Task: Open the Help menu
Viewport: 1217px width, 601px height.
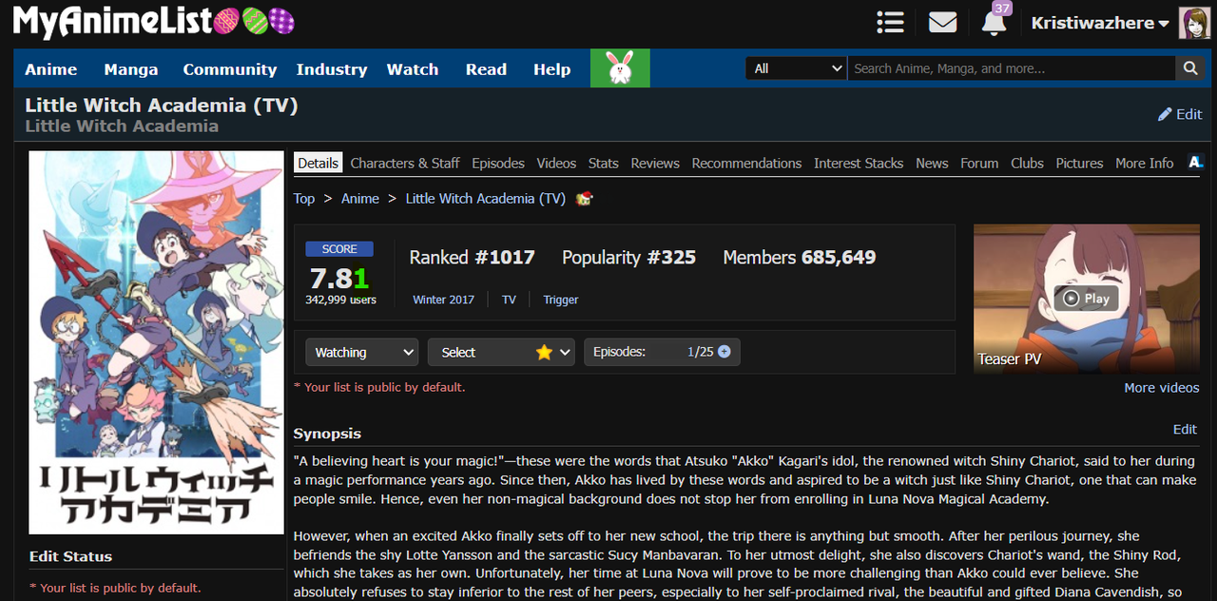Action: 552,69
